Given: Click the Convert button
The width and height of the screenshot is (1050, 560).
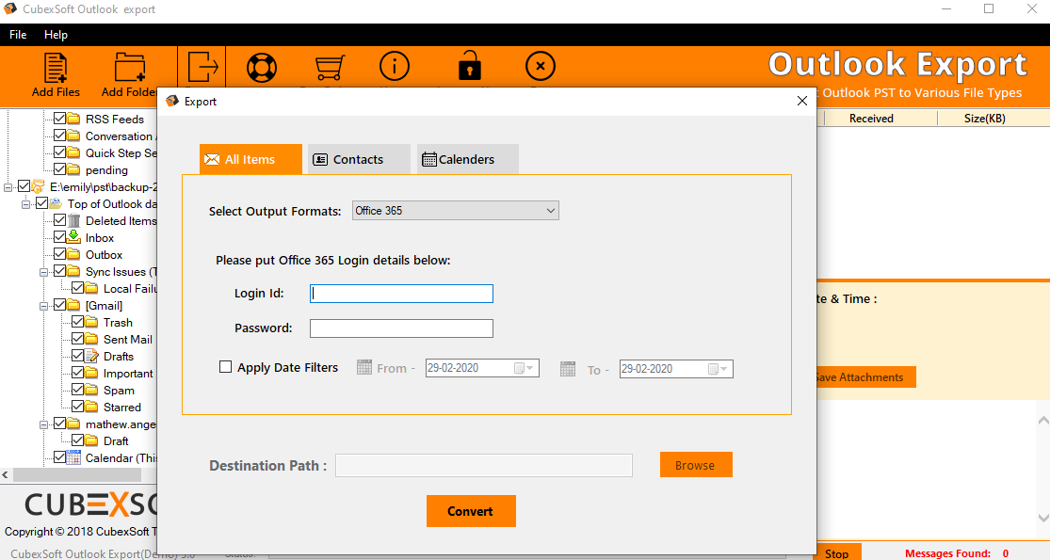Looking at the screenshot, I should (471, 511).
